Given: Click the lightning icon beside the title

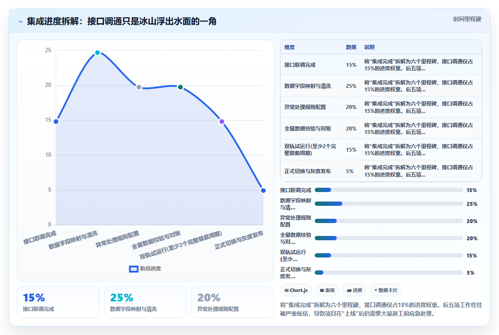Looking at the screenshot, I should (x=21, y=22).
